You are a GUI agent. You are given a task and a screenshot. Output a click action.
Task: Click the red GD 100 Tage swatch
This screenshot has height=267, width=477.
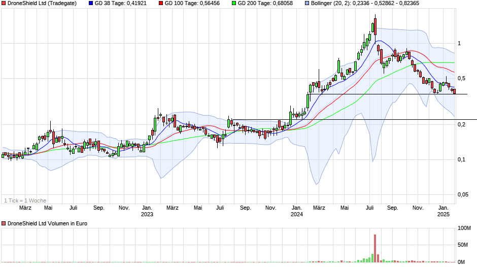click(161, 4)
